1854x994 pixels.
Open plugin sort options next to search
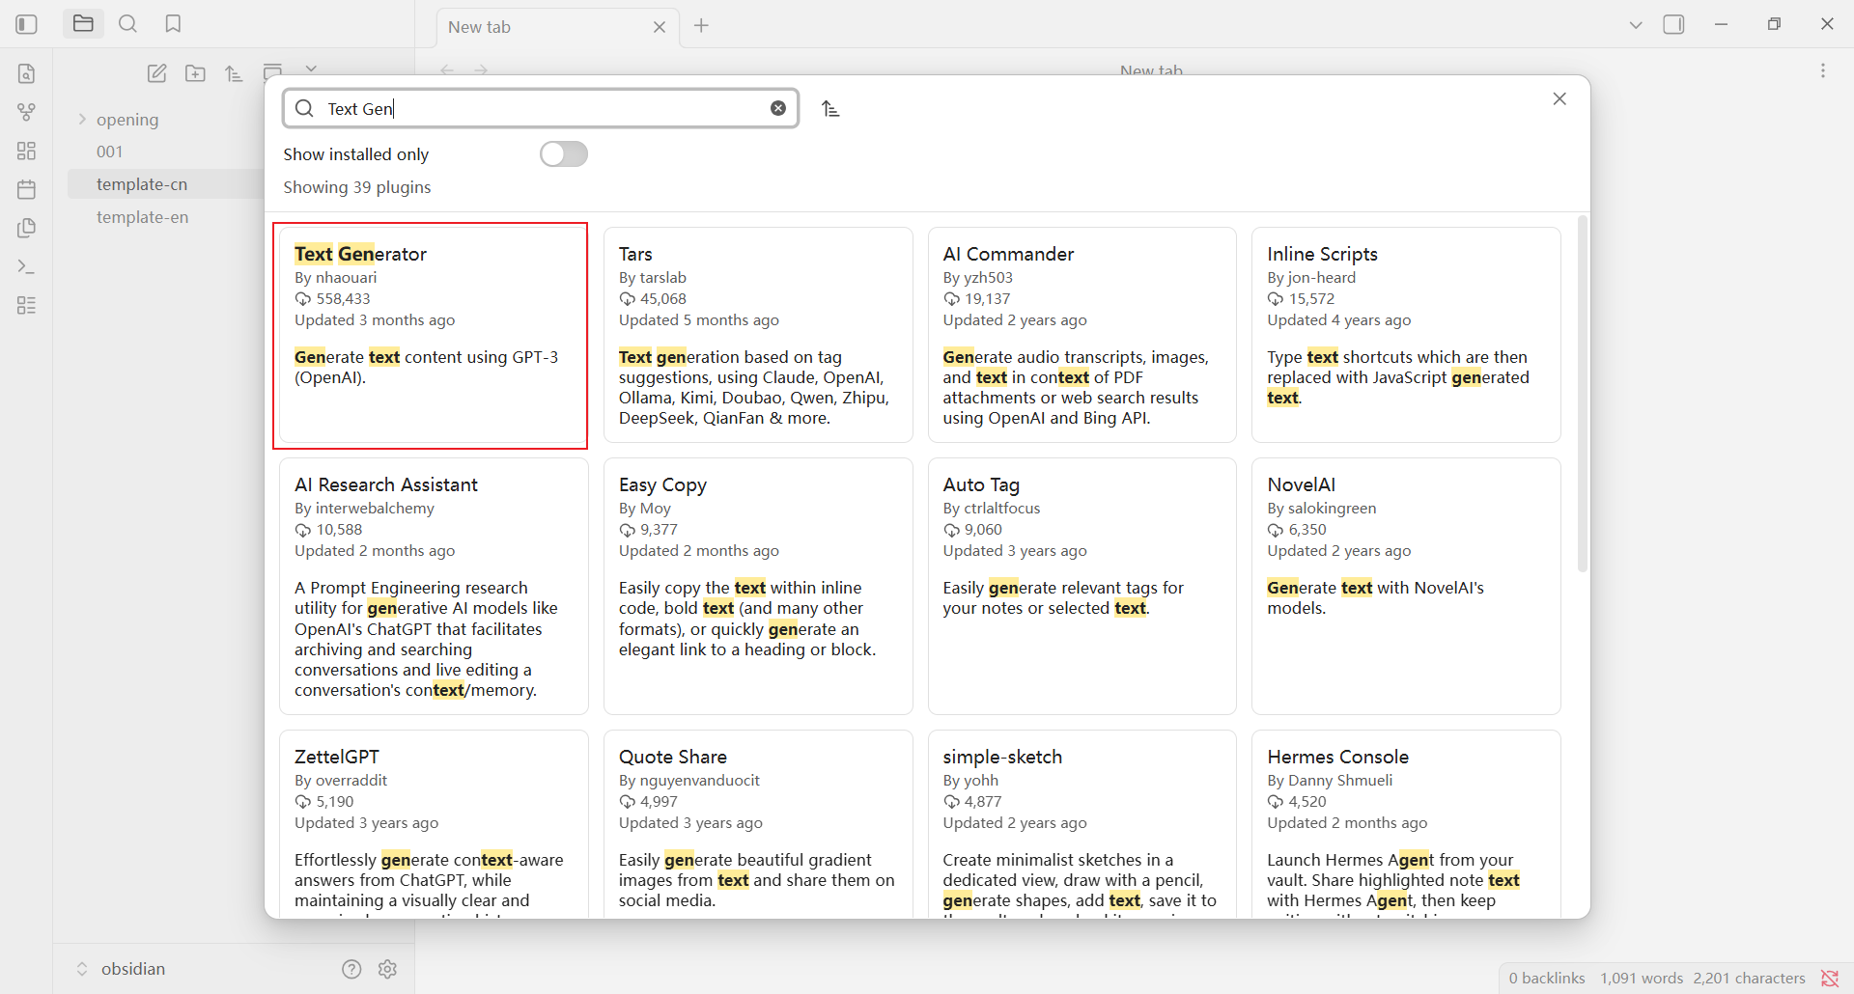(x=830, y=109)
